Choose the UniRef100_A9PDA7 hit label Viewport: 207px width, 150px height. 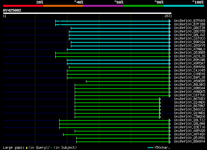tap(190, 64)
